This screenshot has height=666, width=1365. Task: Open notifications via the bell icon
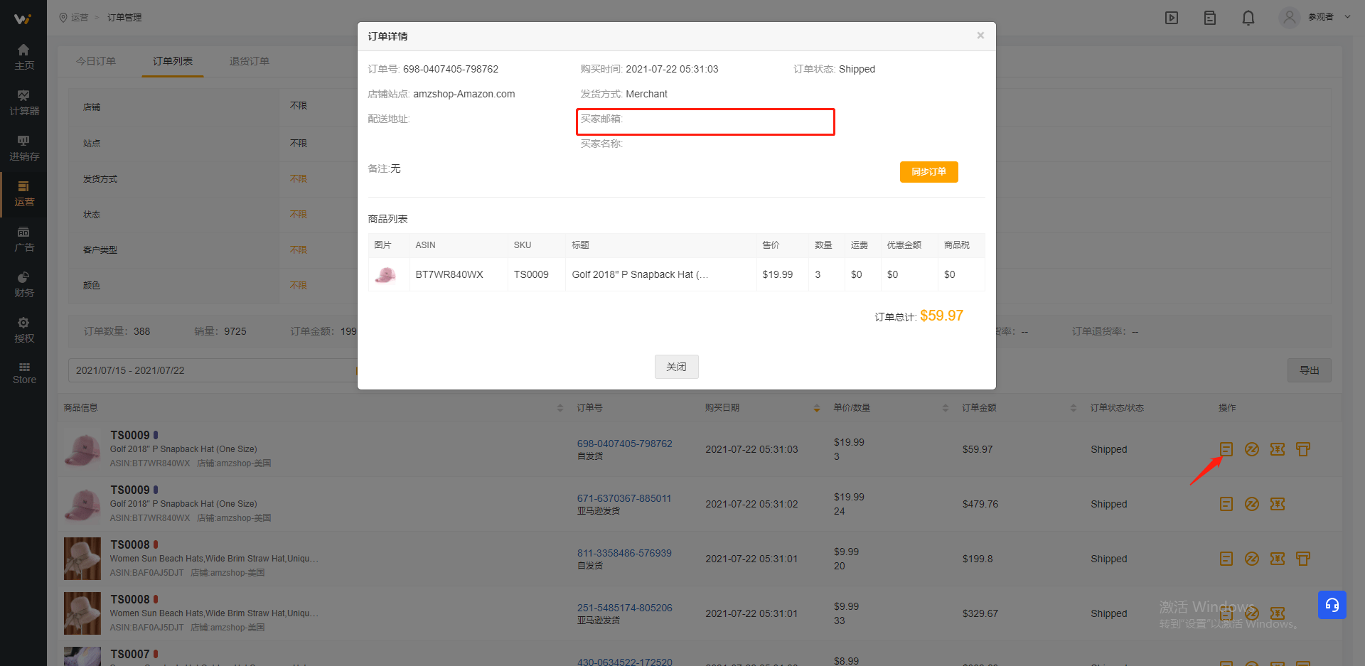[1248, 17]
